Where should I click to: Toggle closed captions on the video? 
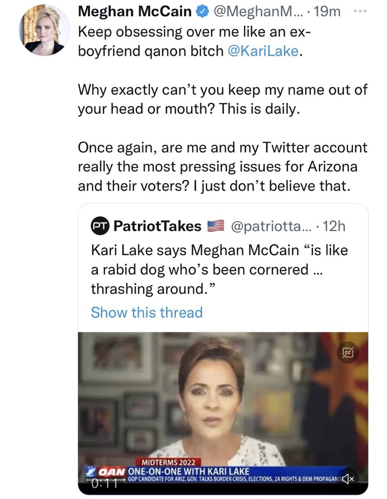pos(348,354)
